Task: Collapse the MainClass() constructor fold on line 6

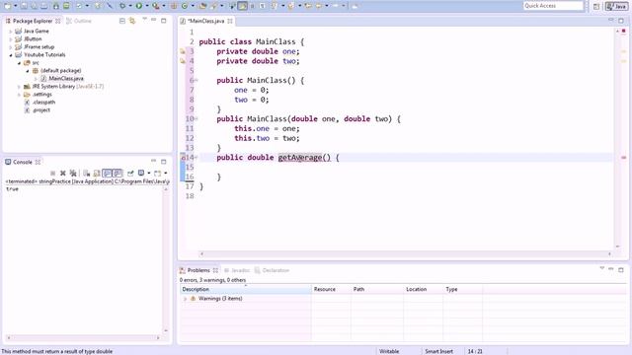Action: 197,80
